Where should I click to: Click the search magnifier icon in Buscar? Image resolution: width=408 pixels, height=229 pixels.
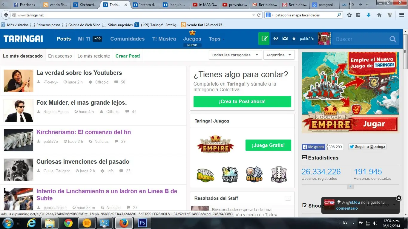(393, 39)
